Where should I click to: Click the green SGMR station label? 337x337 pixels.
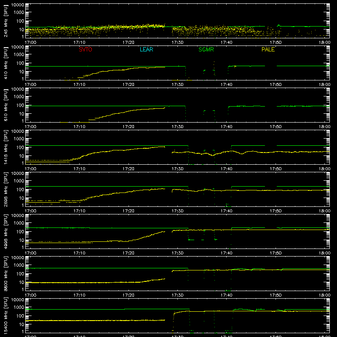pos(206,49)
